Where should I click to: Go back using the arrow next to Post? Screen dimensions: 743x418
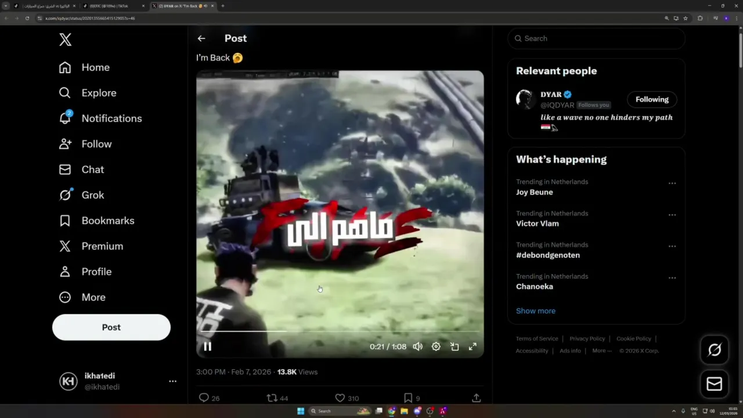[x=201, y=38]
